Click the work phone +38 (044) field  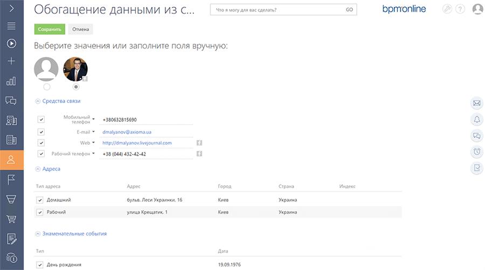(146, 154)
